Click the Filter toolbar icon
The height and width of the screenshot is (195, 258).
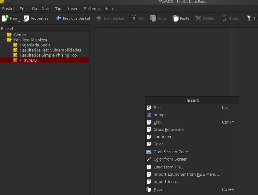(x=249, y=18)
